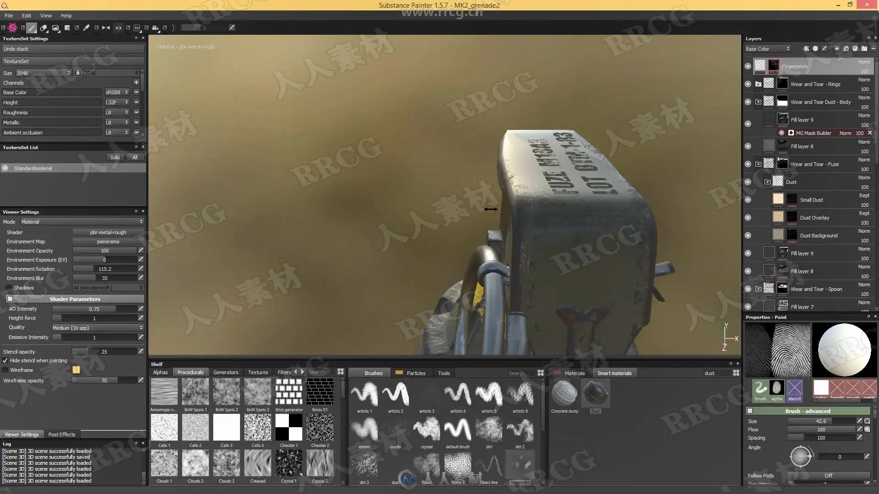The height and width of the screenshot is (494, 879).
Task: Add a folder in Layers panel
Action: click(864, 48)
